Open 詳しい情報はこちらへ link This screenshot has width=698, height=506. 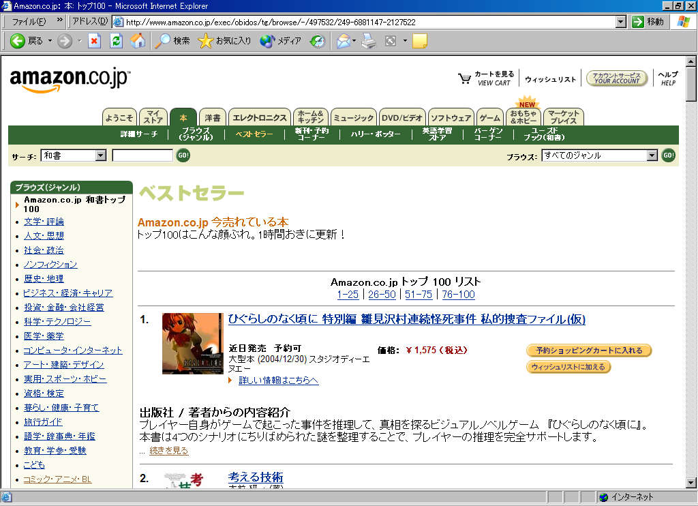point(278,381)
